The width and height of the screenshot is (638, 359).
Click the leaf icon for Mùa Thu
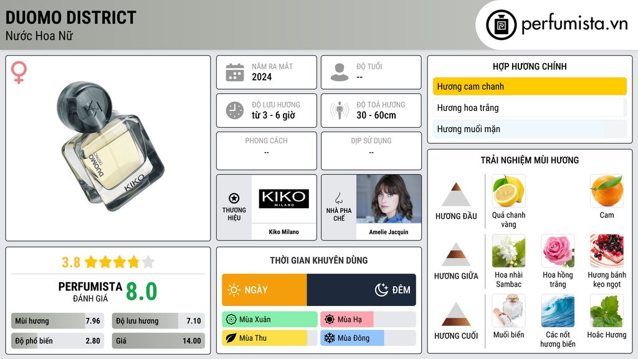231,338
